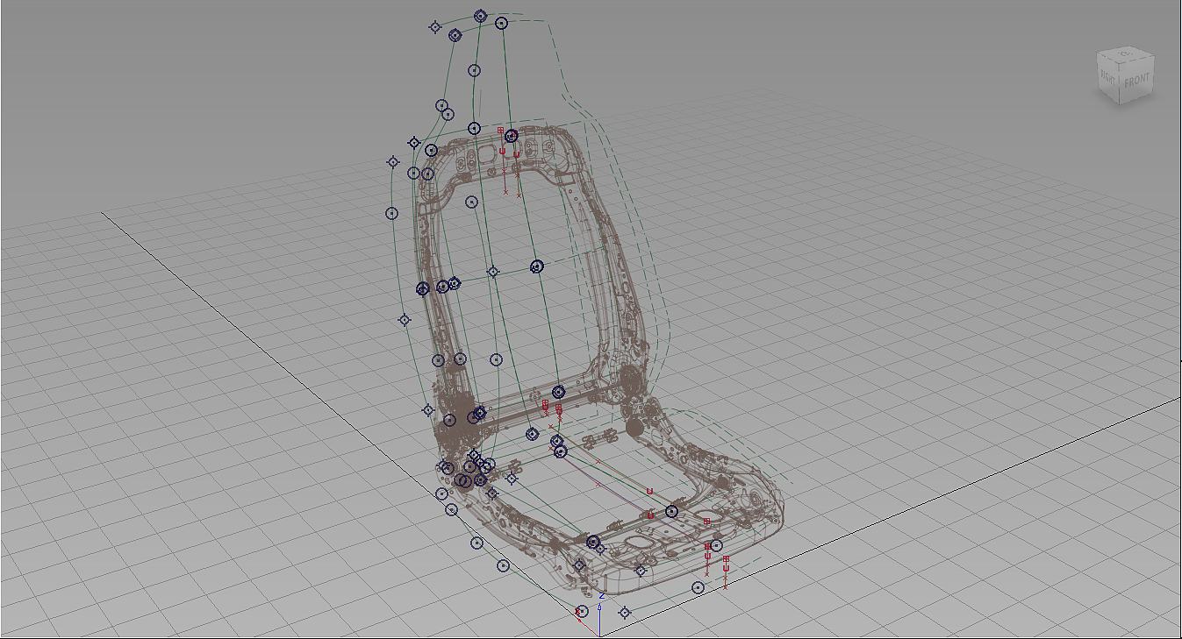Image resolution: width=1182 pixels, height=639 pixels.
Task: Click the ViewCube edge between RIGHT and FRONT
Action: [x=1121, y=88]
